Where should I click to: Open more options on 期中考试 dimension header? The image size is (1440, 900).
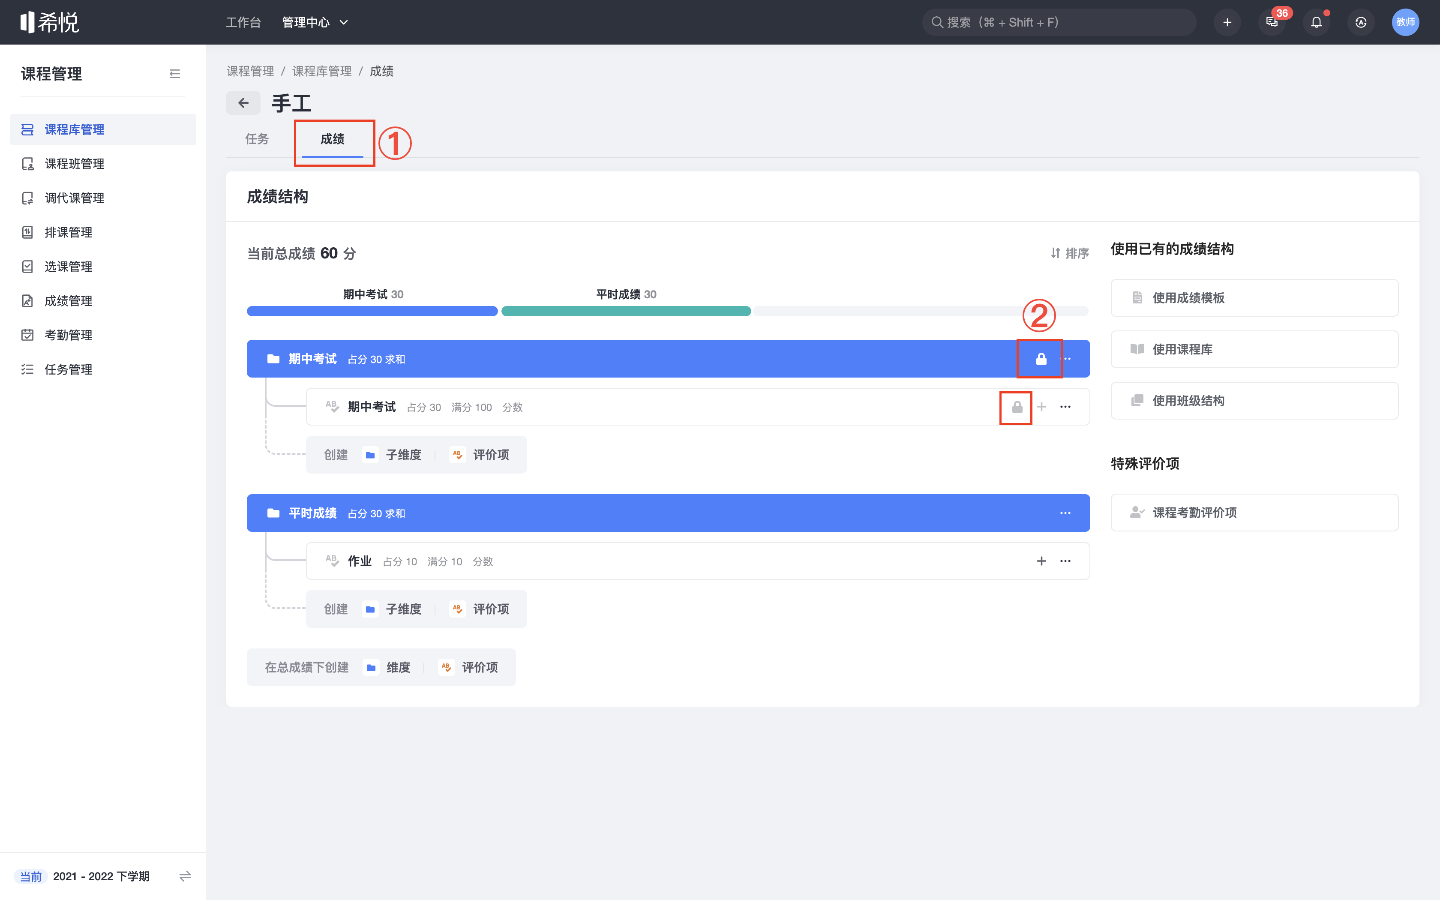pyautogui.click(x=1067, y=359)
